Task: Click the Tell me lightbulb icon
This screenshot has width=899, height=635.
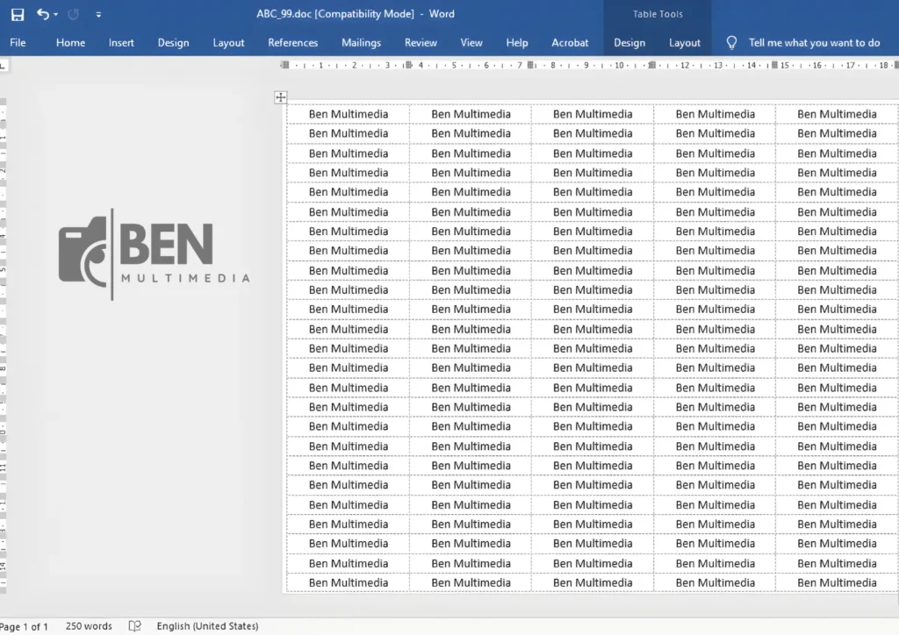Action: click(x=731, y=42)
